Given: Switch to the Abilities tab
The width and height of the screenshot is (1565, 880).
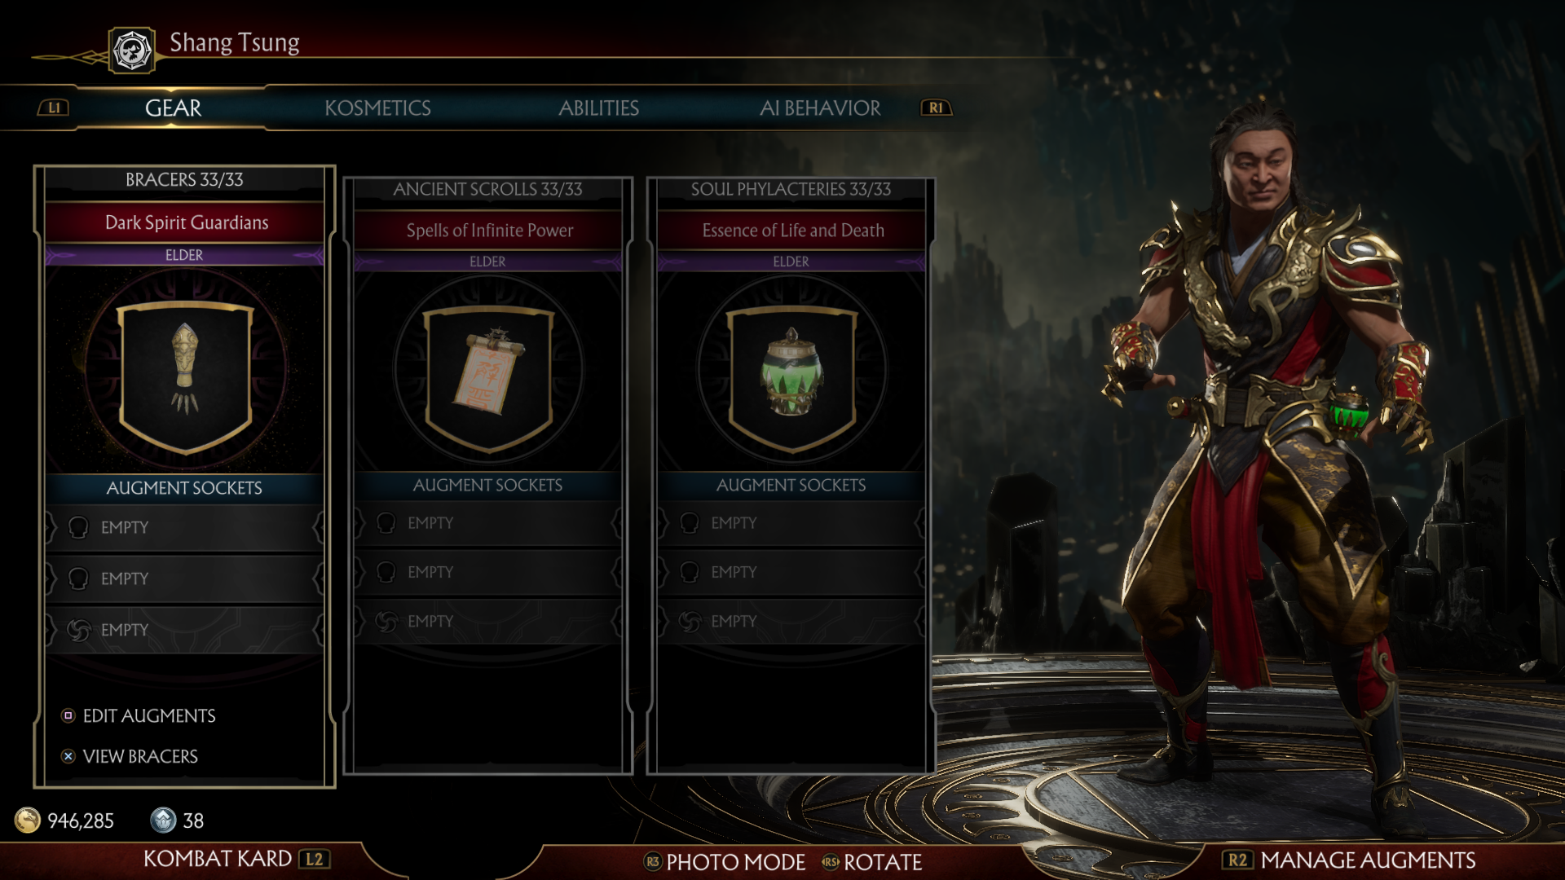Looking at the screenshot, I should (598, 108).
